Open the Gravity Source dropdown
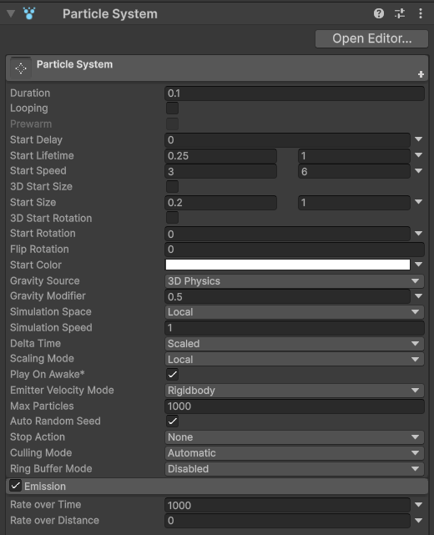The width and height of the screenshot is (434, 535). (295, 281)
